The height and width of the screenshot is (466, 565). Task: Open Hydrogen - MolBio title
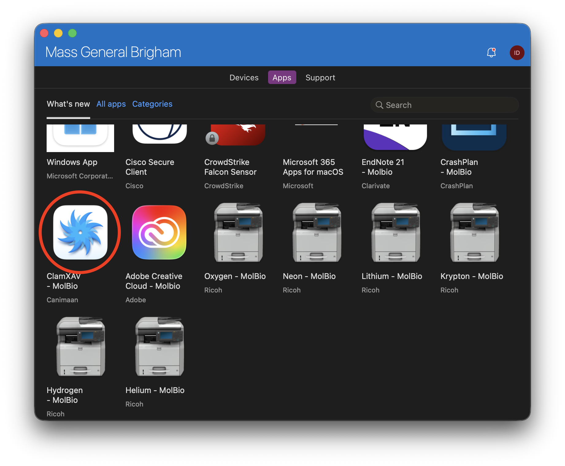pyautogui.click(x=65, y=395)
